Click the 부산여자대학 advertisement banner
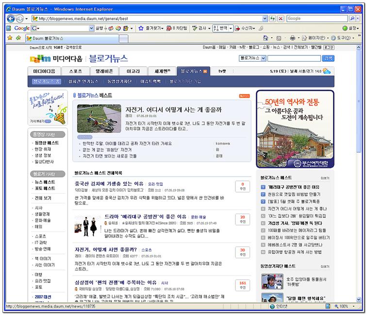 click(295, 129)
